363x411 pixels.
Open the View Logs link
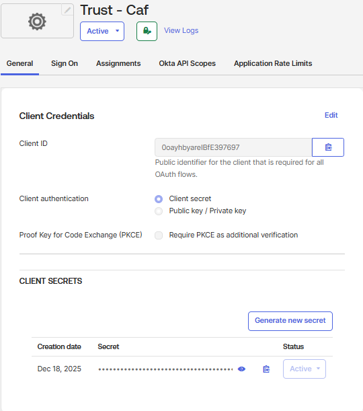pos(182,30)
